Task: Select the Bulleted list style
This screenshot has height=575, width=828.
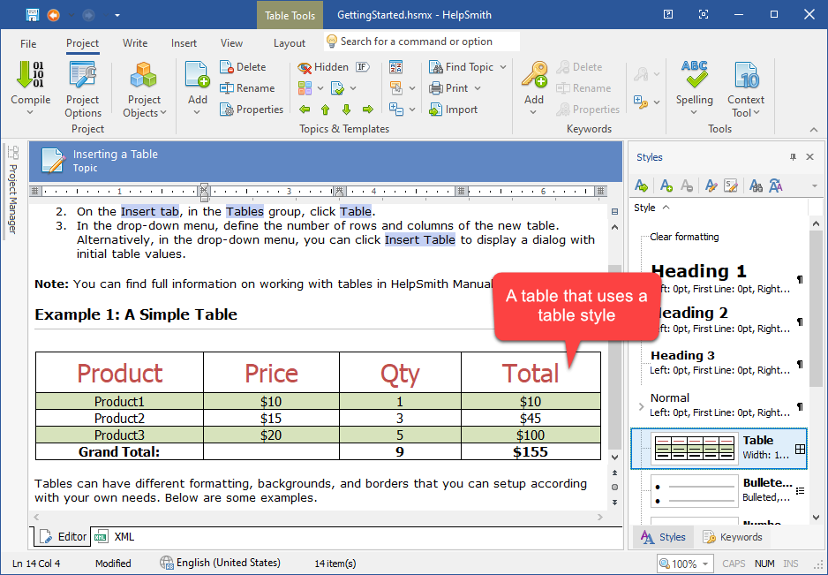Action: click(x=719, y=490)
